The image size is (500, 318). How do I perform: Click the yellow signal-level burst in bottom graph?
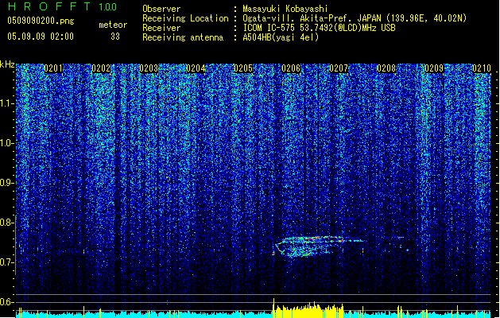[x=308, y=310]
